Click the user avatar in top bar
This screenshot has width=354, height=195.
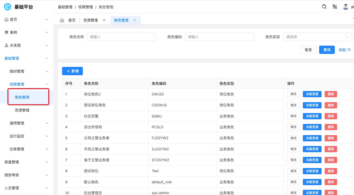point(345,7)
